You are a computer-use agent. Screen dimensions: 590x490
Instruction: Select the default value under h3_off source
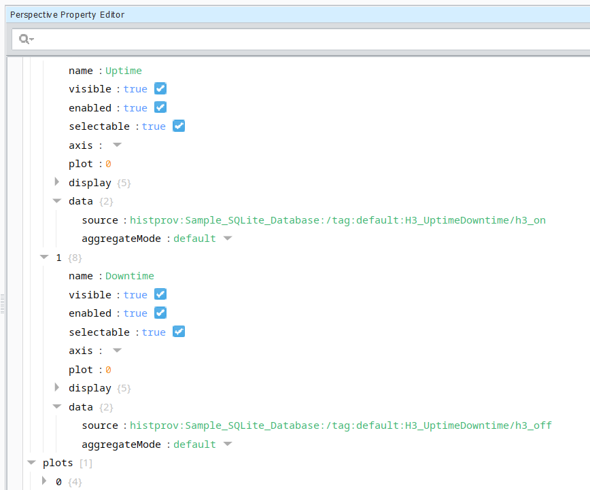[194, 444]
